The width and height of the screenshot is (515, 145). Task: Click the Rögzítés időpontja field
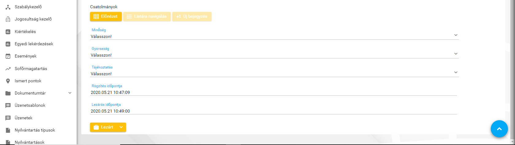tap(273, 92)
